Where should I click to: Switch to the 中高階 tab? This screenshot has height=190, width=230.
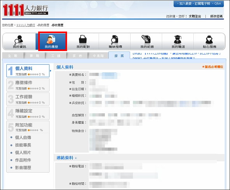(98, 56)
